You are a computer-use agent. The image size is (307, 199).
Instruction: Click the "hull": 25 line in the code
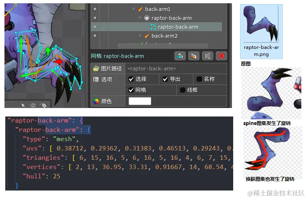click(x=41, y=176)
